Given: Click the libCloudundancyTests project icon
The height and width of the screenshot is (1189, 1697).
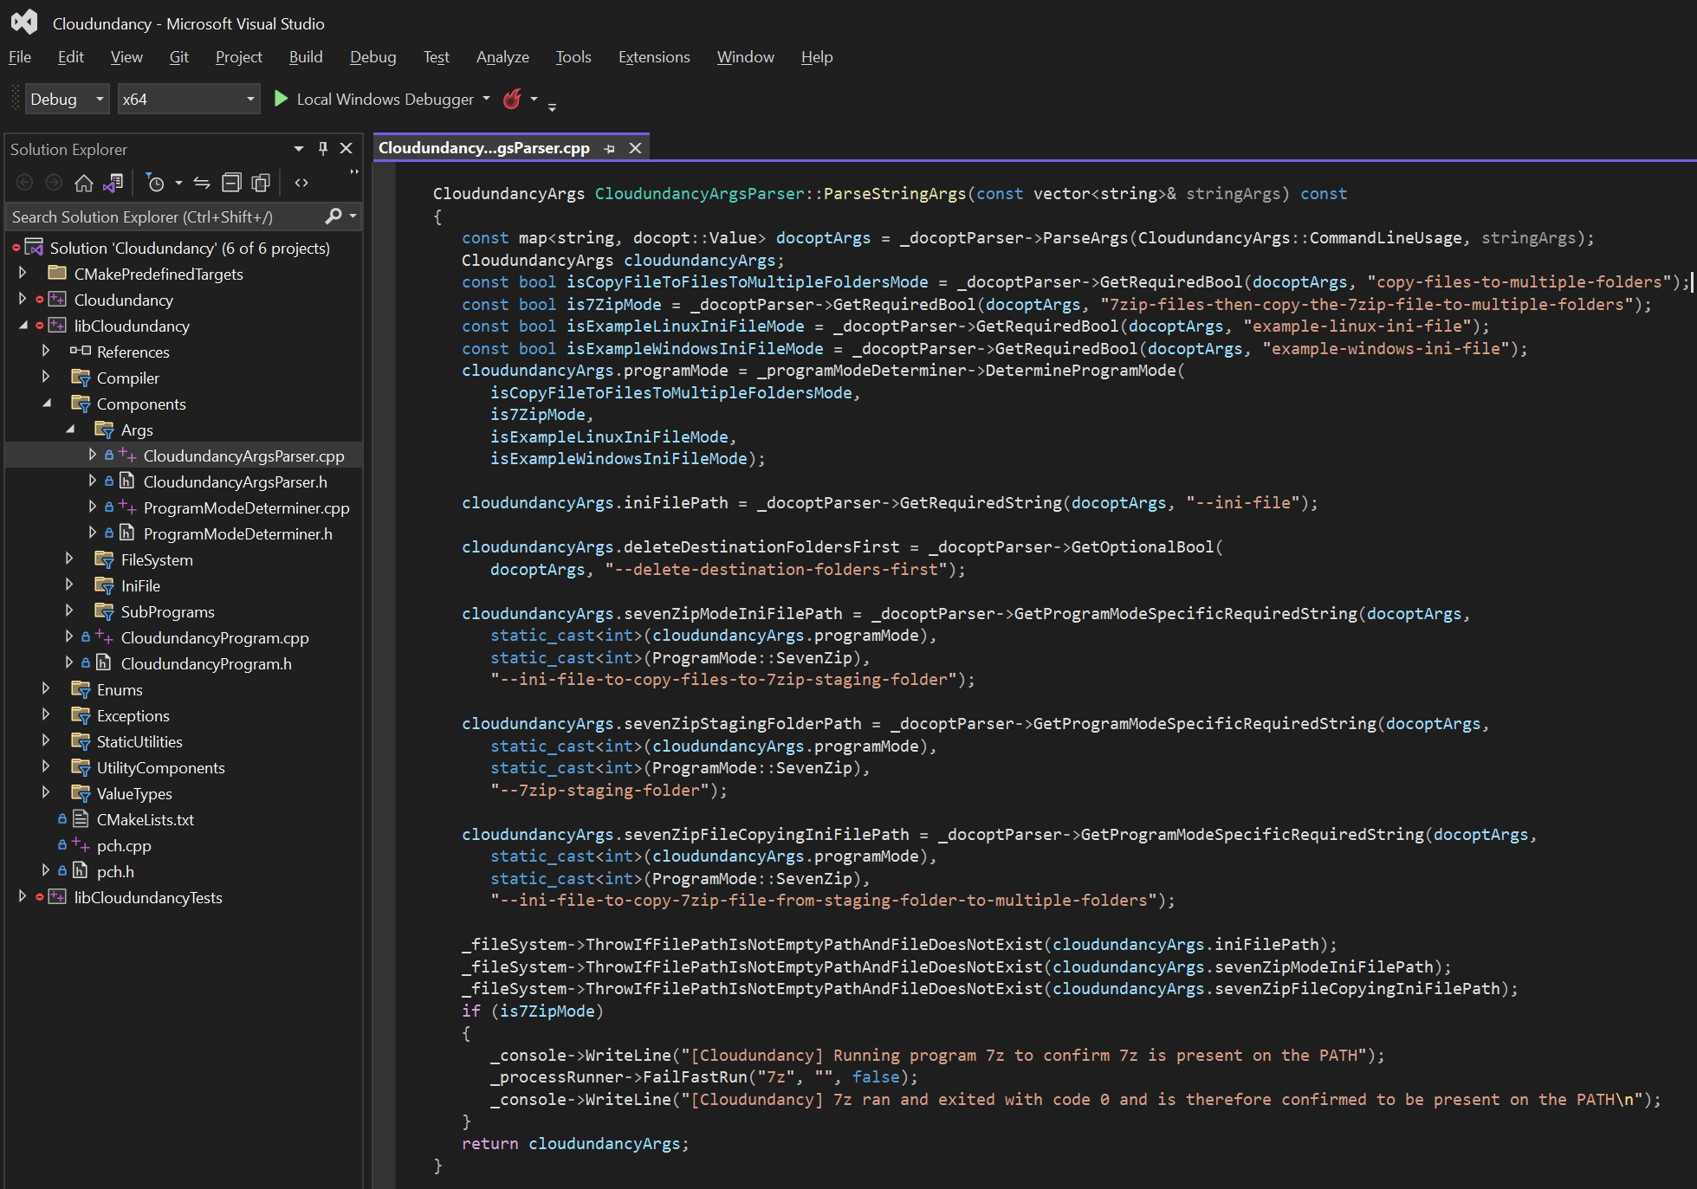Looking at the screenshot, I should coord(58,897).
